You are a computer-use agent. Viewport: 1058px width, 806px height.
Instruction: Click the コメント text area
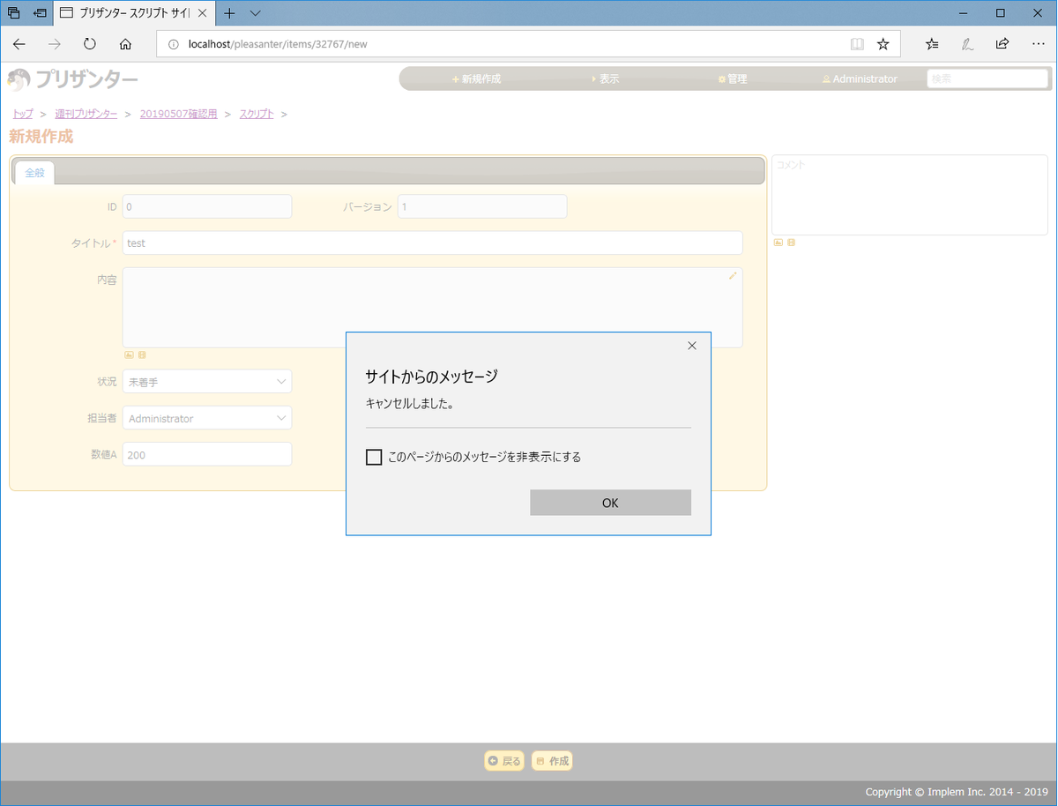[x=910, y=195]
